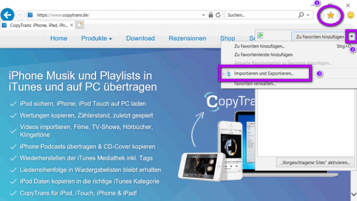Click the scroll down arrow of page
Screen dimensions: 357x201
coord(354,195)
